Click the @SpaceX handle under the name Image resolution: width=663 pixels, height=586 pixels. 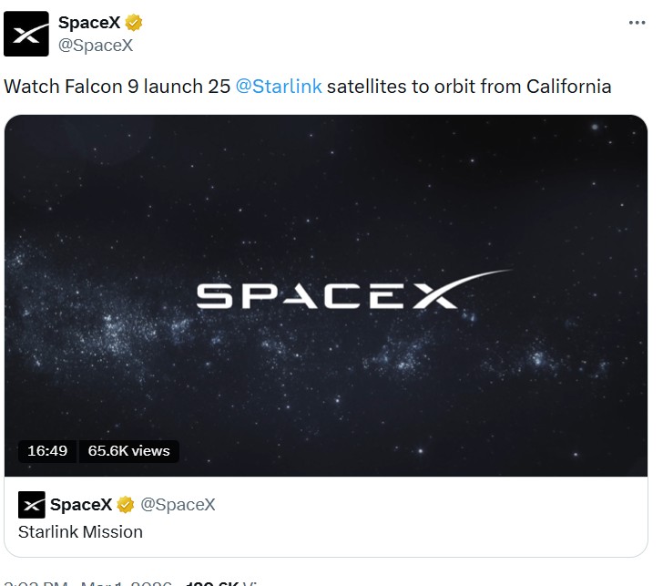[95, 45]
